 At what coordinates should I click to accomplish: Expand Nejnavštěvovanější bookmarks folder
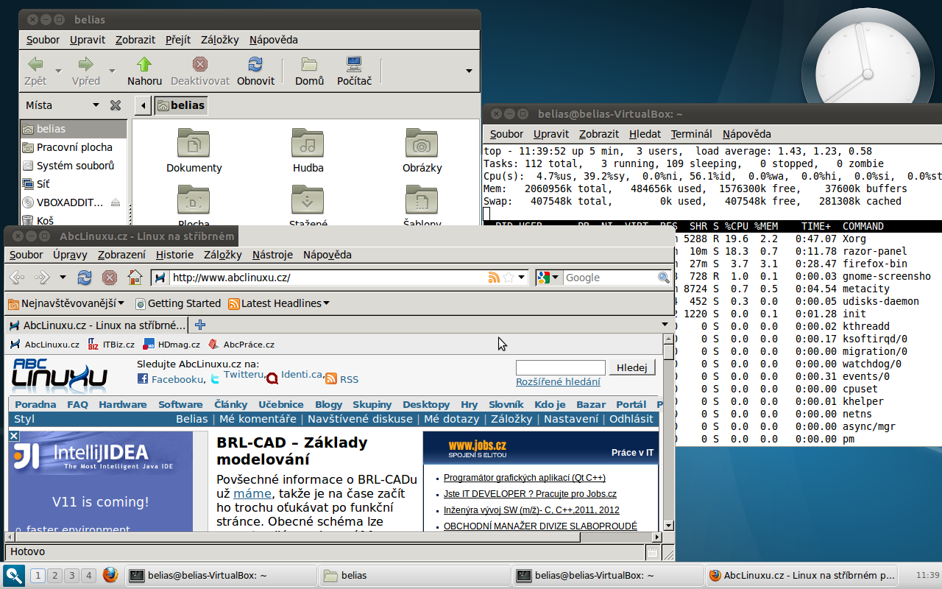pos(65,303)
